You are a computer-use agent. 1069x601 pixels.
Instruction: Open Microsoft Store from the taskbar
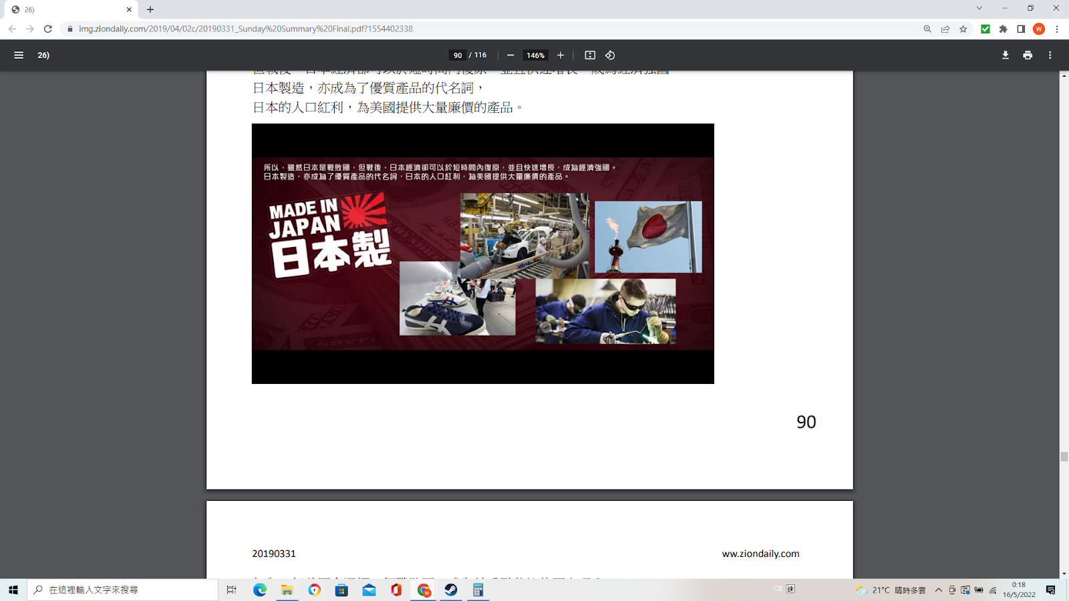pos(341,590)
